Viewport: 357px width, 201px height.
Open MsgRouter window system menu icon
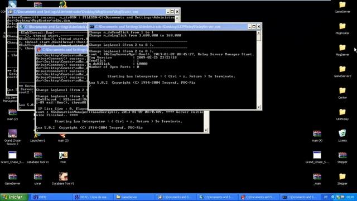pos(10,12)
